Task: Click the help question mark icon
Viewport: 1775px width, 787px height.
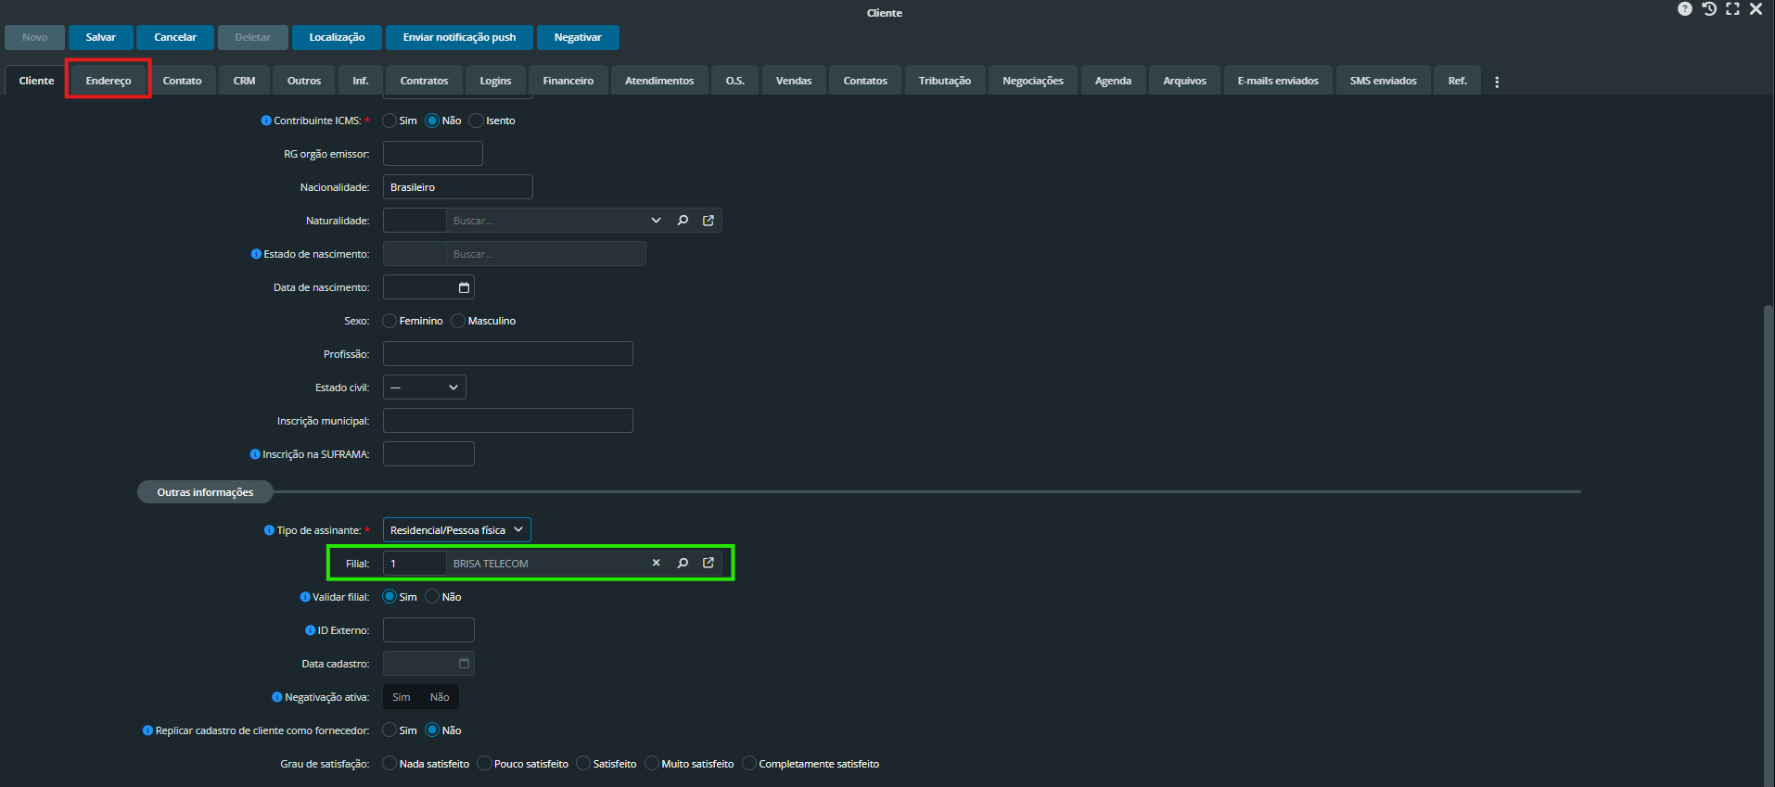Action: tap(1684, 9)
